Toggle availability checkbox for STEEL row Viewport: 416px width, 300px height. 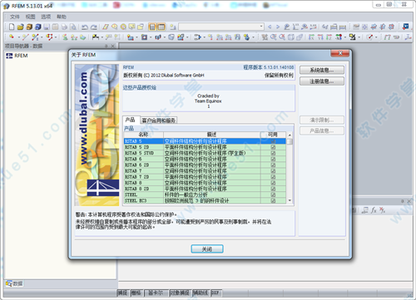(x=273, y=194)
